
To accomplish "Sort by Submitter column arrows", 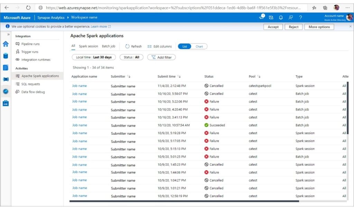I will (129, 76).
